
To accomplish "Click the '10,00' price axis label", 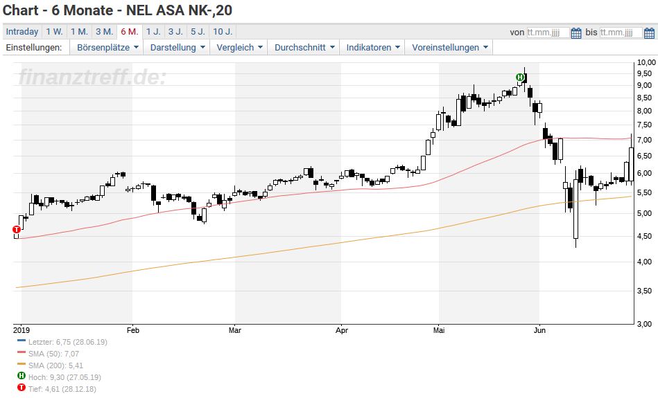I will (646, 62).
